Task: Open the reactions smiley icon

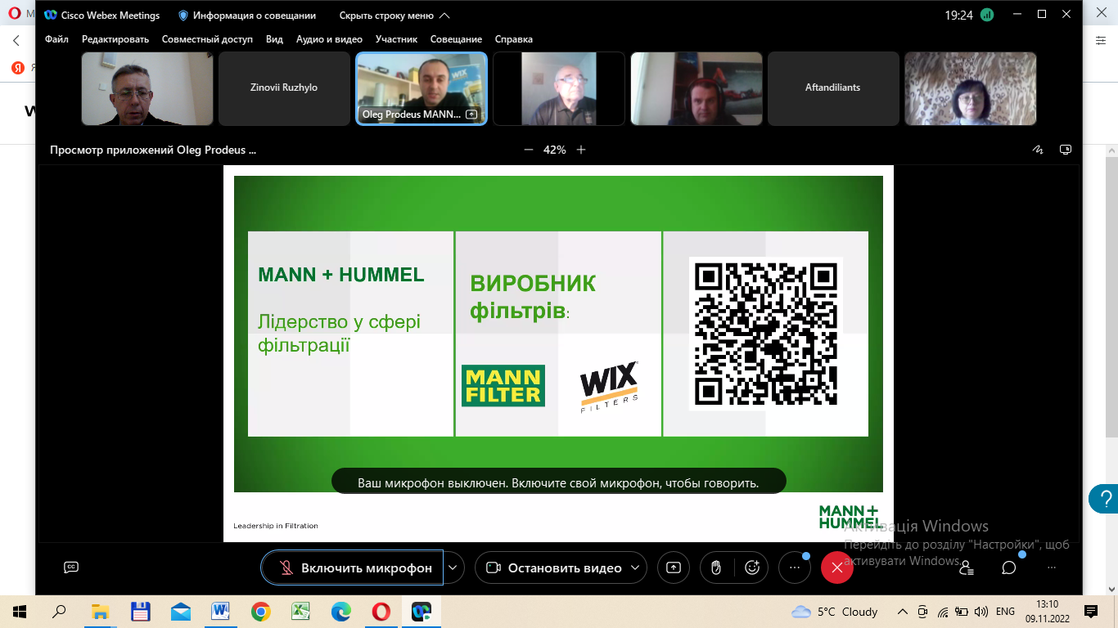Action: (x=752, y=567)
